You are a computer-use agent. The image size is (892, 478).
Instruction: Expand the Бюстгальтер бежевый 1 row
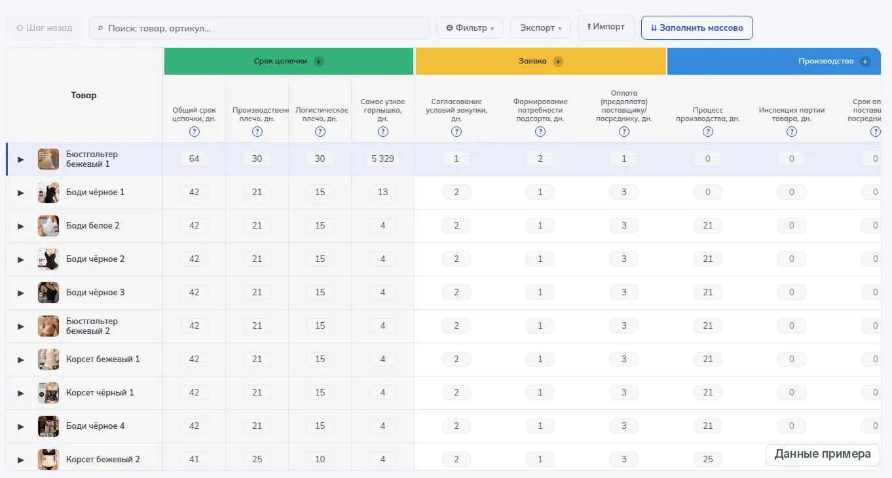21,159
